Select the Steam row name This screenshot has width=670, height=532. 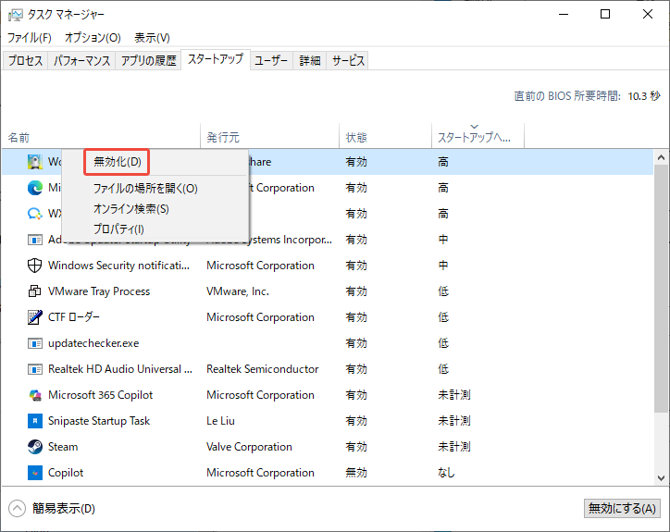(x=63, y=447)
